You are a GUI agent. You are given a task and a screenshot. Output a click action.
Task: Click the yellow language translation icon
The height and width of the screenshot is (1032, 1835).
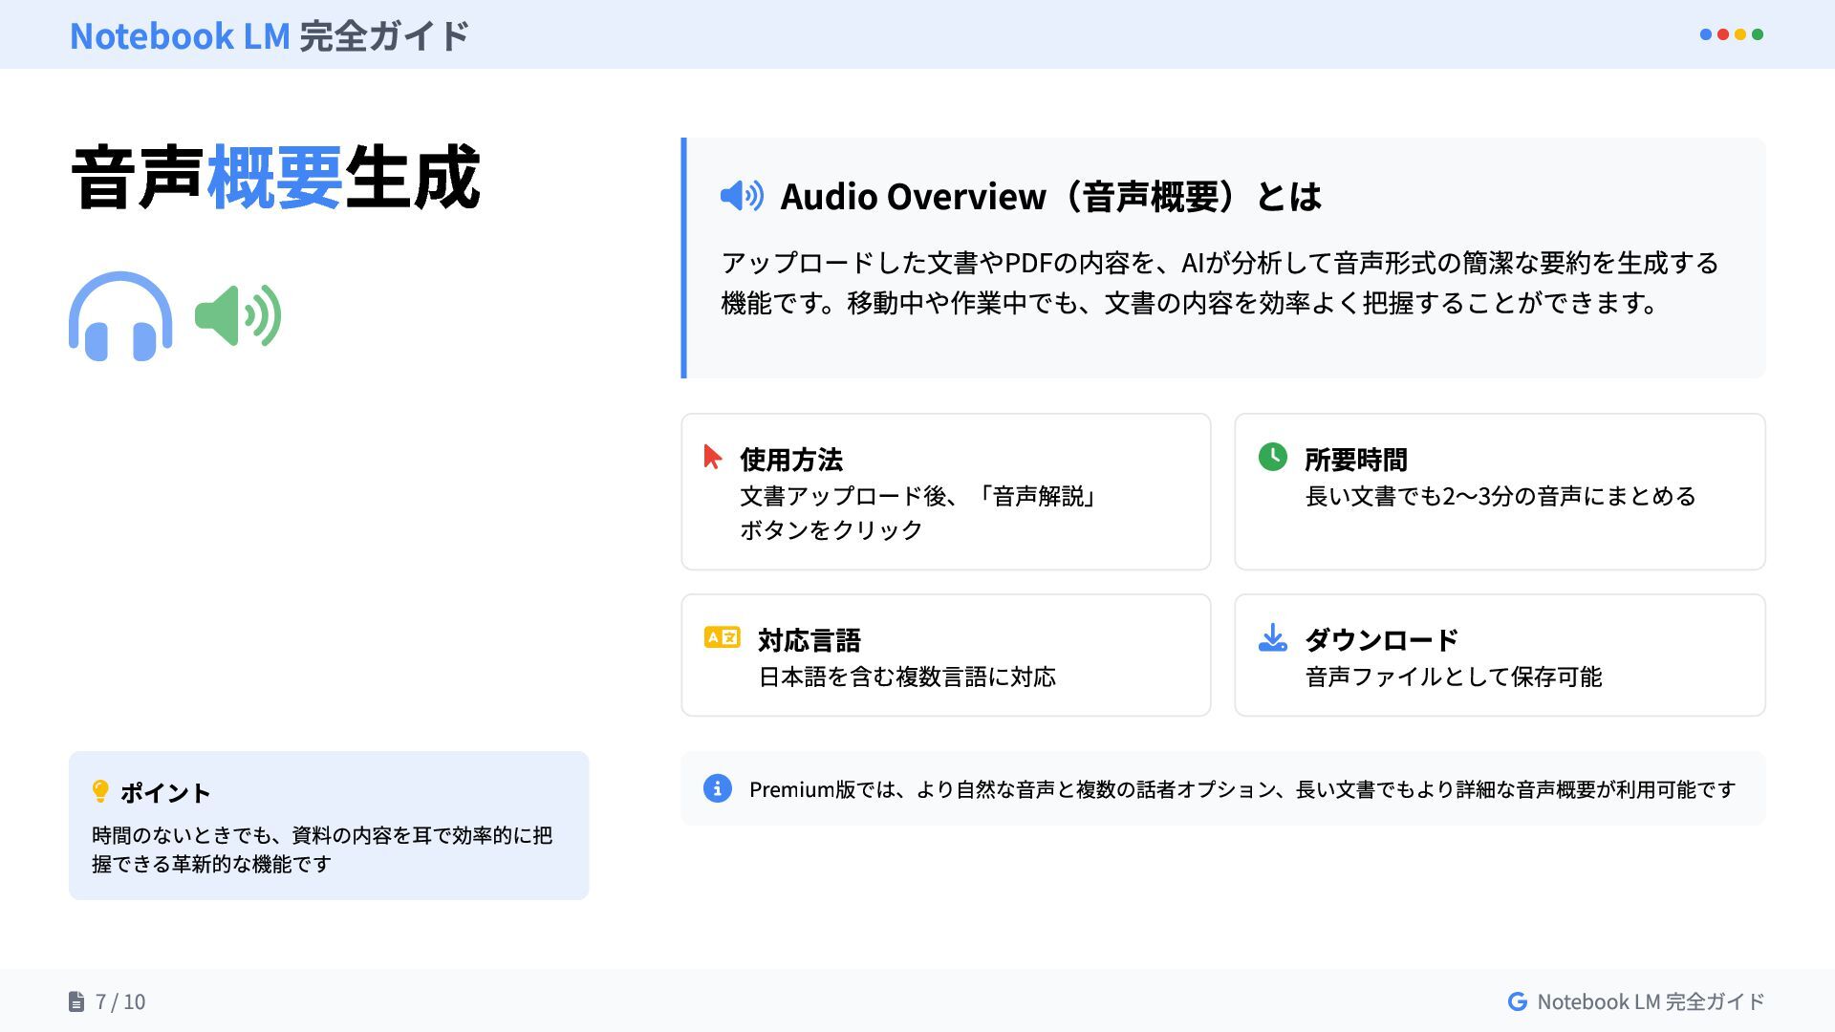click(x=722, y=637)
